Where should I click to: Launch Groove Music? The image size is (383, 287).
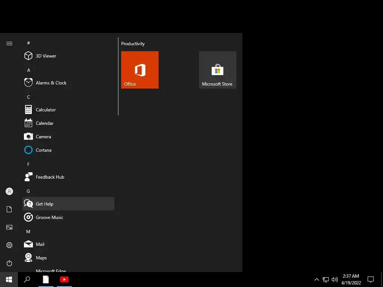point(68,217)
